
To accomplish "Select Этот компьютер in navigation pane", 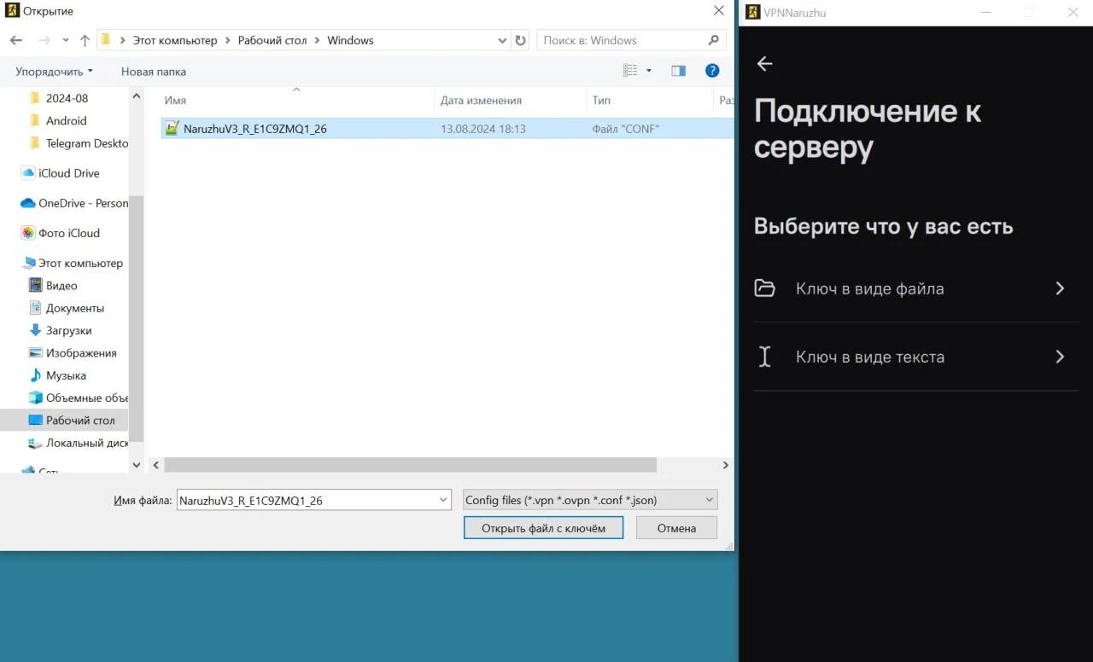I will [x=73, y=264].
